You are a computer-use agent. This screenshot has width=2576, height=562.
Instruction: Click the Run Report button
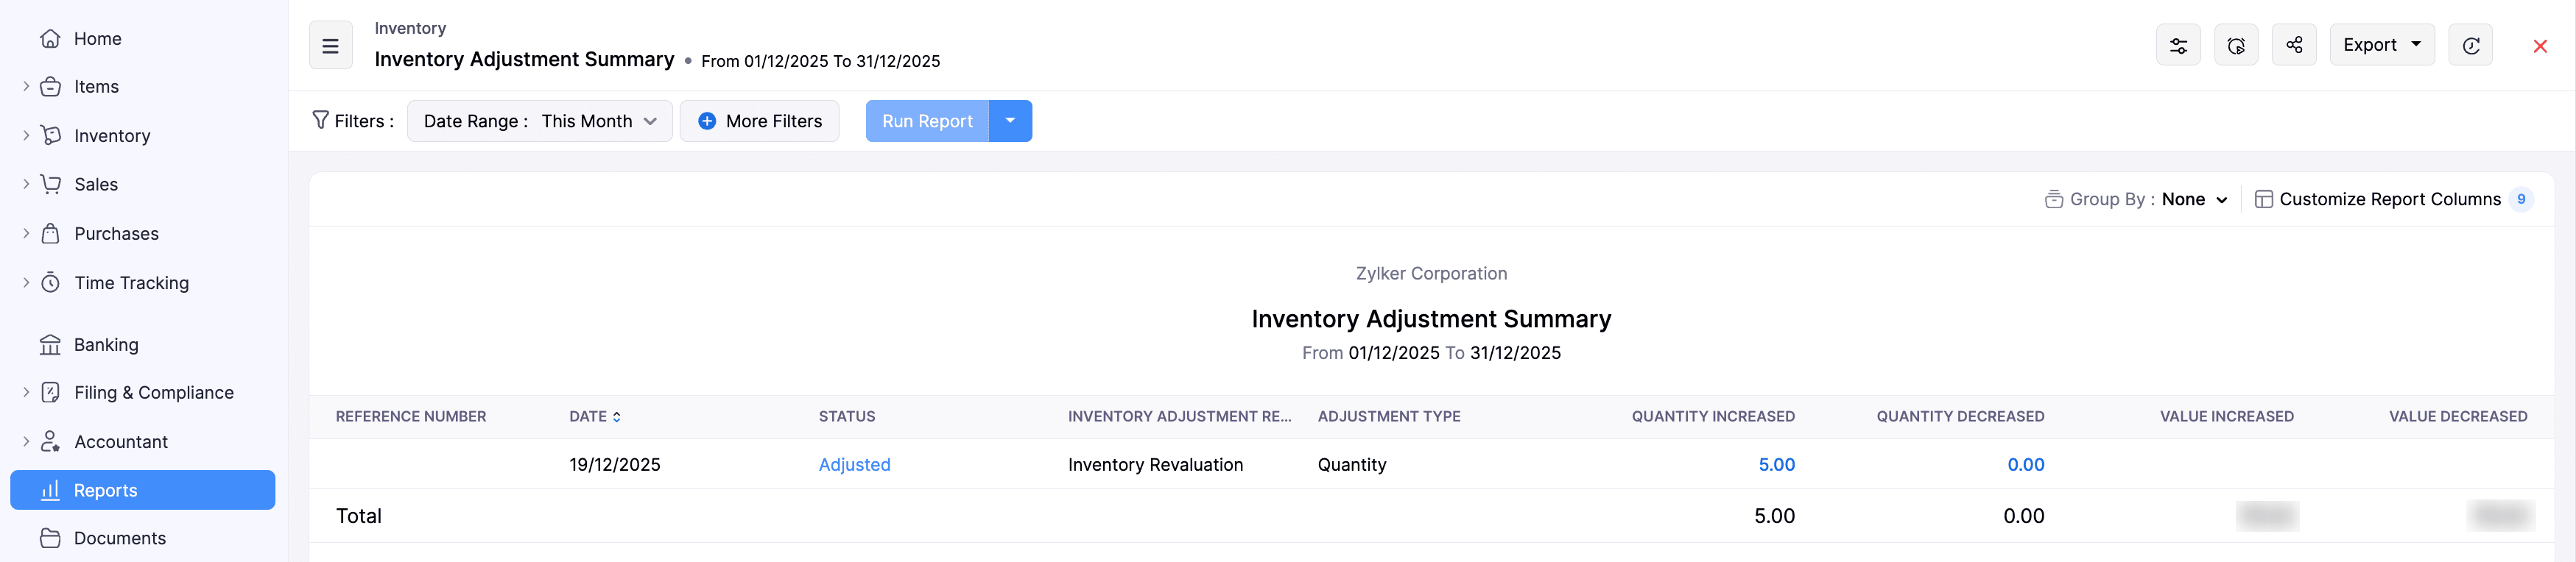tap(926, 121)
